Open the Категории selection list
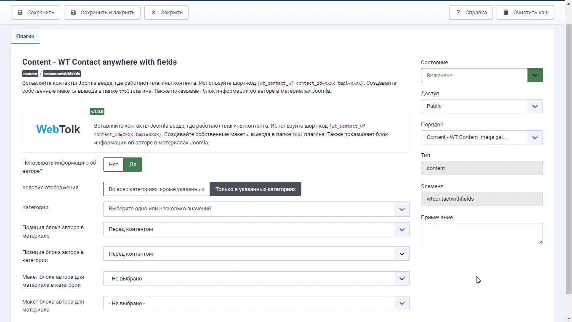Image resolution: width=572 pixels, height=322 pixels. click(256, 209)
